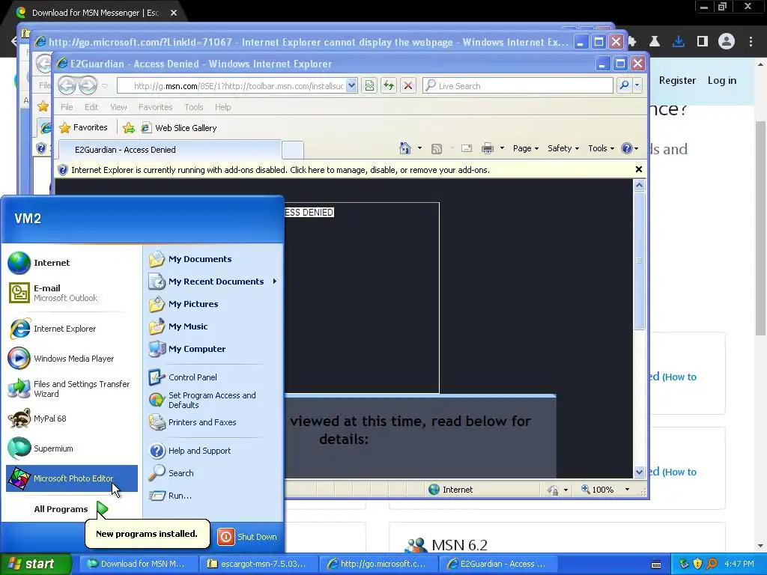The width and height of the screenshot is (767, 575).
Task: Open My Music folder
Action: (x=213, y=326)
